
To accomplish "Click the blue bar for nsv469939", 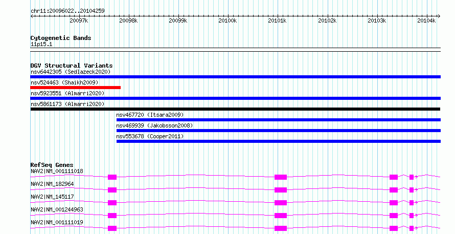I will click(279, 131).
